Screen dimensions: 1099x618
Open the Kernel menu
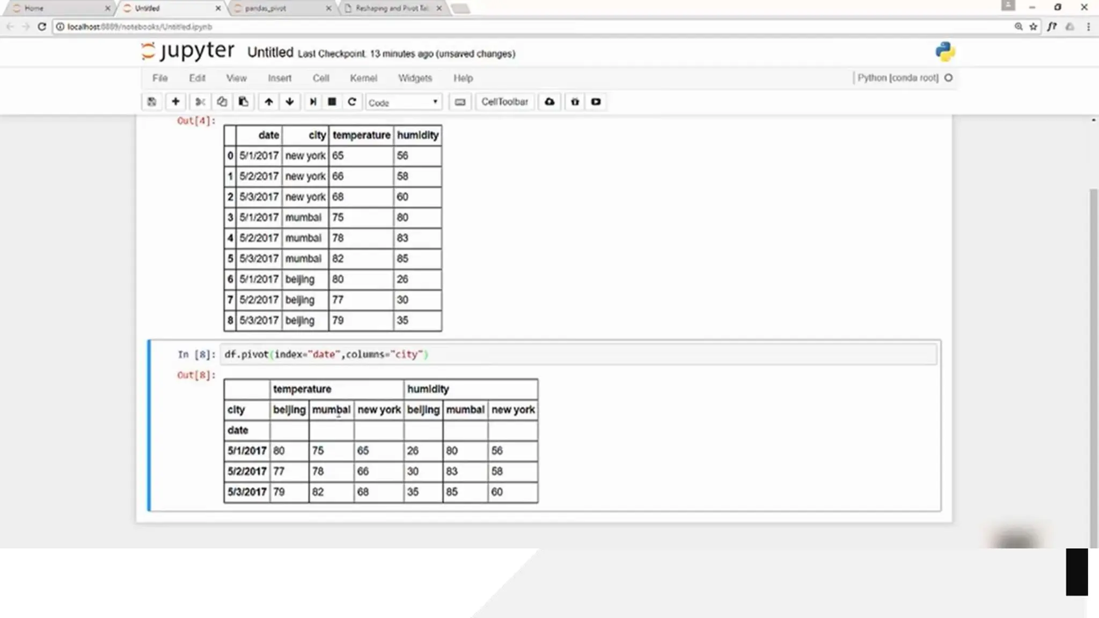click(x=363, y=78)
